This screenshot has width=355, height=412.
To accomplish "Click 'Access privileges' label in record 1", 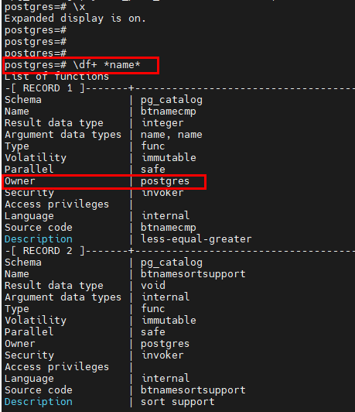I will 56,204.
